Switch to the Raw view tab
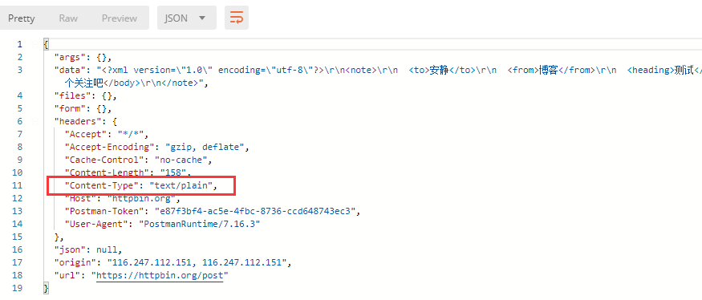This screenshot has height=300, width=702. (68, 18)
